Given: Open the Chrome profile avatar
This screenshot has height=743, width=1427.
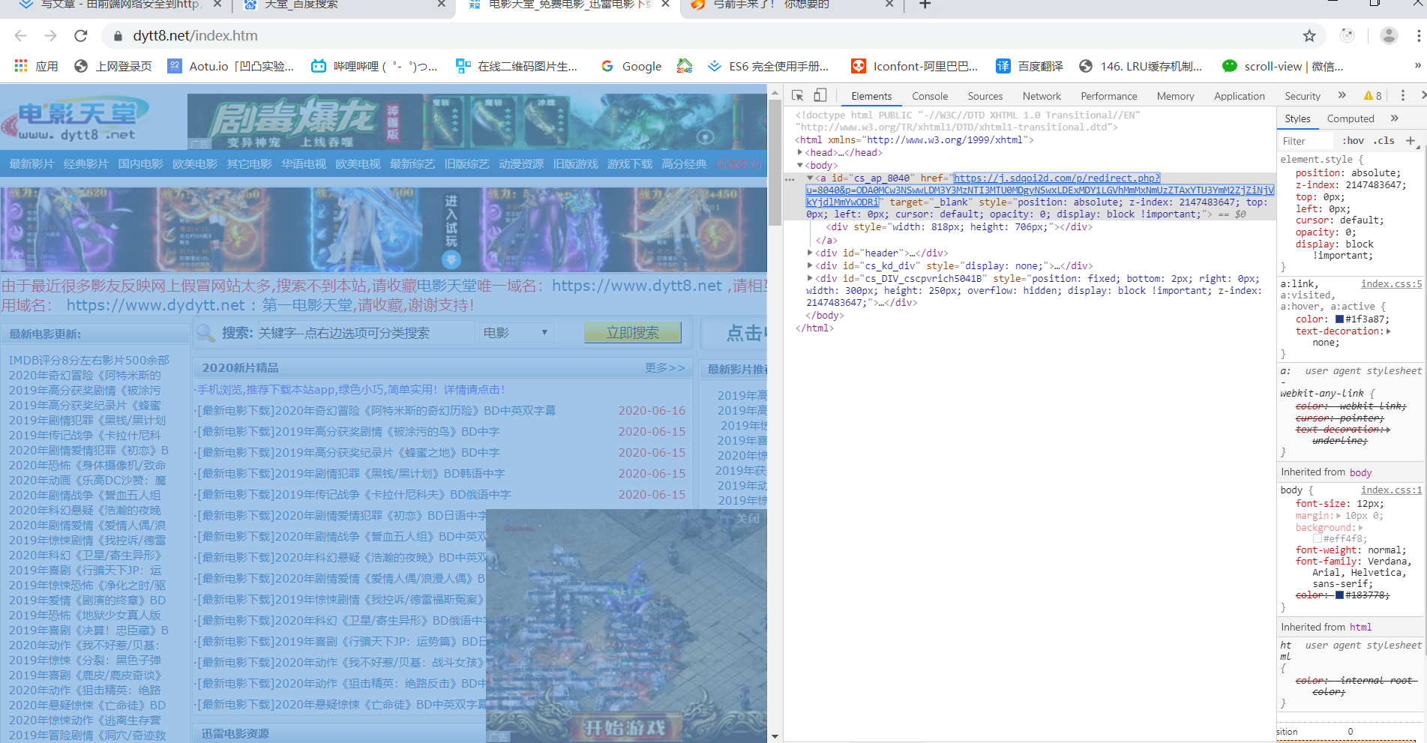Looking at the screenshot, I should [x=1389, y=35].
